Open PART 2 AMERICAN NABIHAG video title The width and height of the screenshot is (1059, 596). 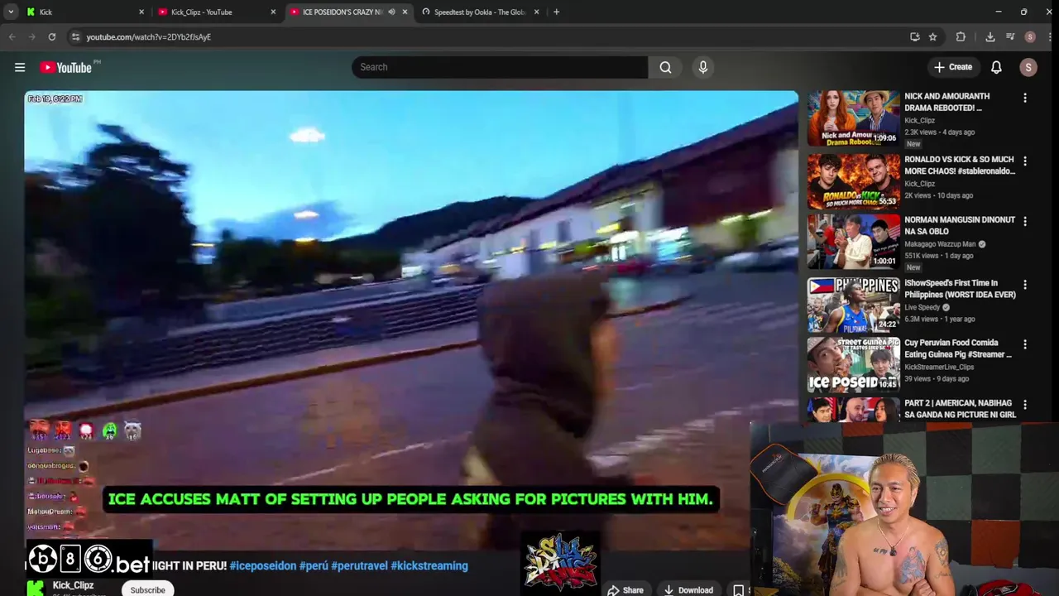960,409
